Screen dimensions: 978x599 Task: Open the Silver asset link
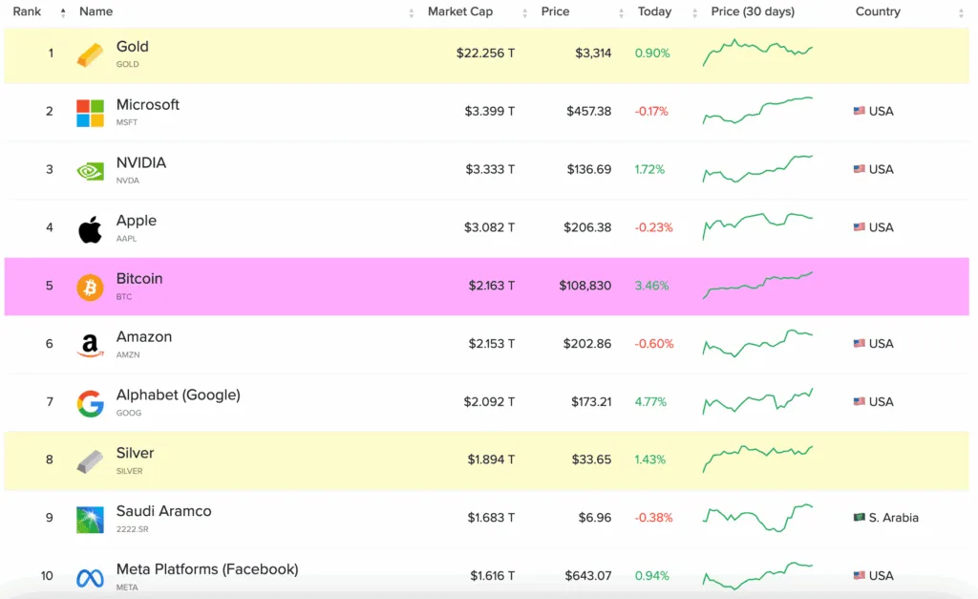tap(135, 453)
